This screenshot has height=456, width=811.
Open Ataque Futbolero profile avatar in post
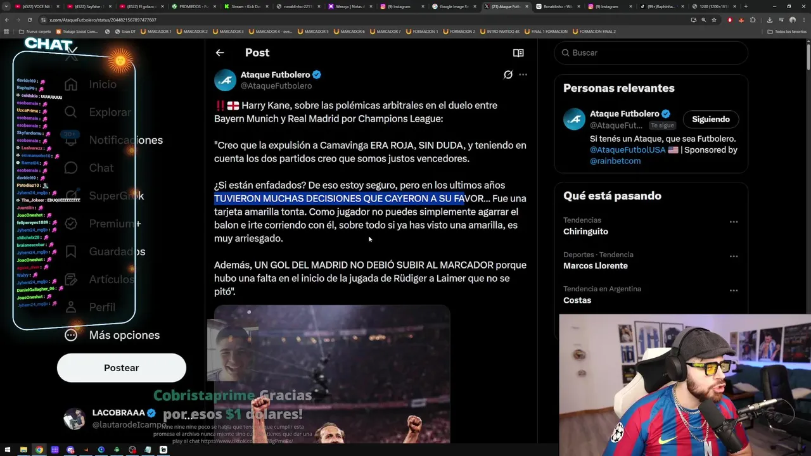tap(225, 80)
